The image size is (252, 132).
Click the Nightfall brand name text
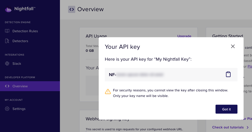[25, 9]
